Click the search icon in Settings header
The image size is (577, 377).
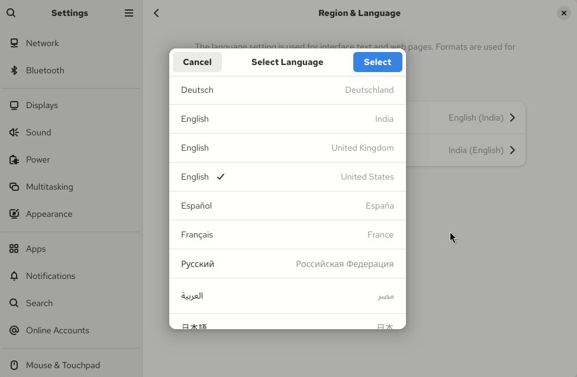[11, 13]
